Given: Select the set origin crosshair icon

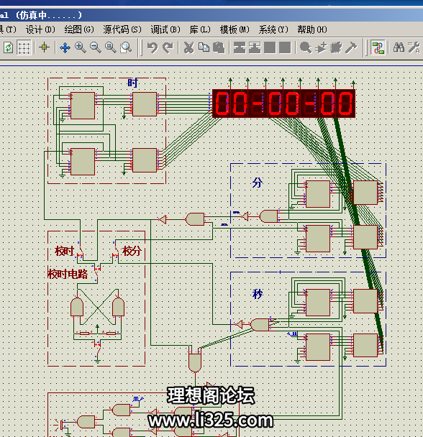Looking at the screenshot, I should pos(44,47).
